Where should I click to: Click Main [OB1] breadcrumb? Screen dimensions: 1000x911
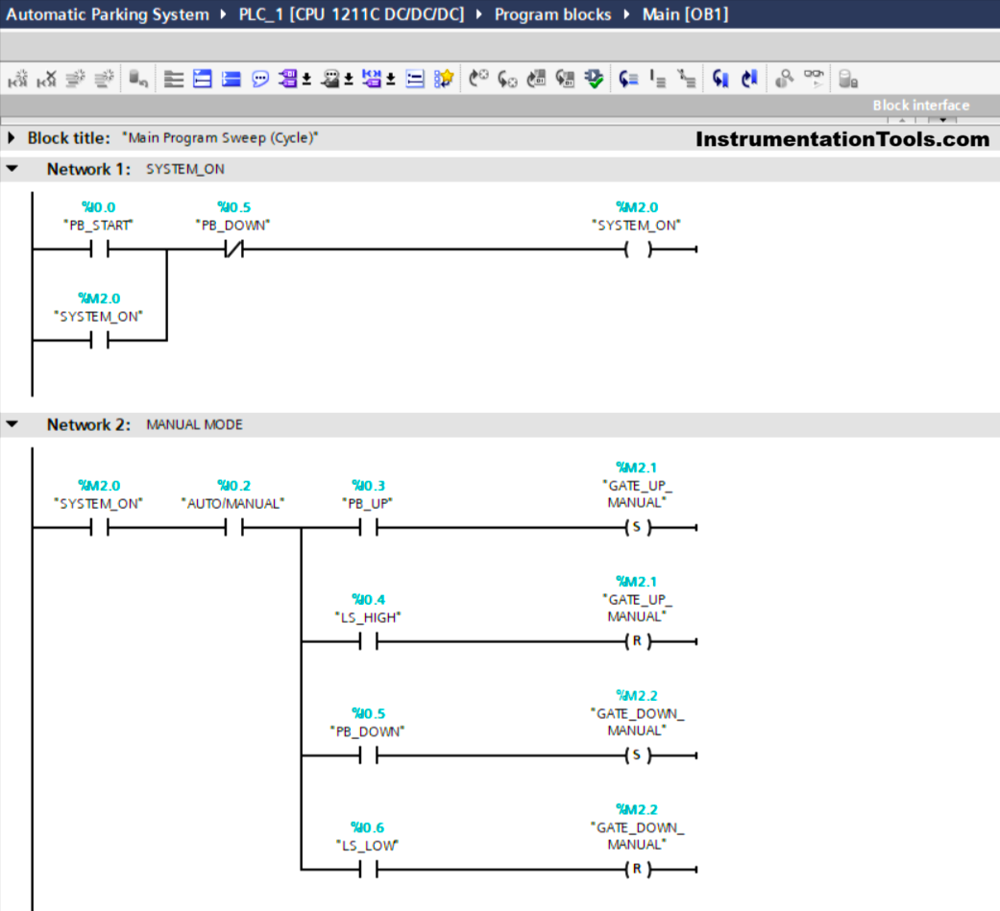(685, 14)
